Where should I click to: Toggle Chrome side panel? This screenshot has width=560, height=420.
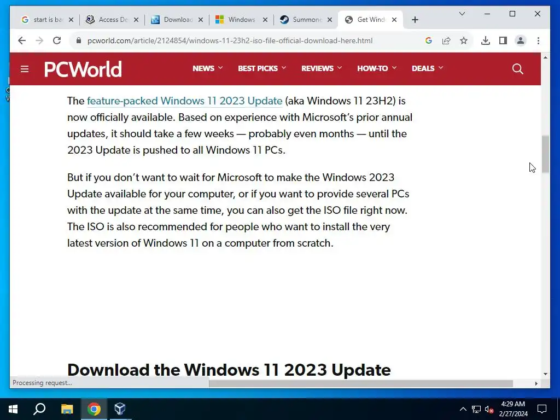pos(503,40)
